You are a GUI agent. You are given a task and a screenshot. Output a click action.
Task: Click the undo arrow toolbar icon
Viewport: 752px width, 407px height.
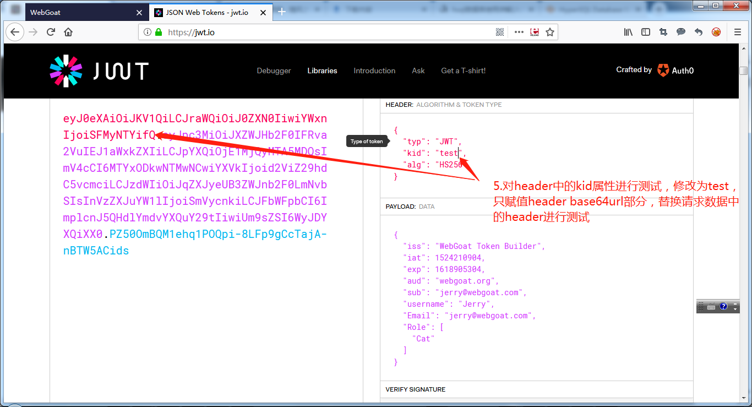pyautogui.click(x=699, y=32)
